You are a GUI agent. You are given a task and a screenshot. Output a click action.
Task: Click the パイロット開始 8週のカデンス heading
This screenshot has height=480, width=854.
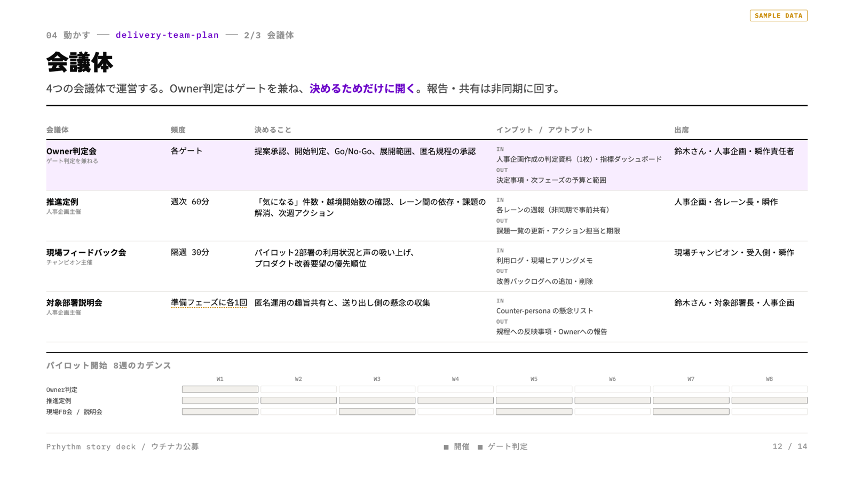point(109,365)
